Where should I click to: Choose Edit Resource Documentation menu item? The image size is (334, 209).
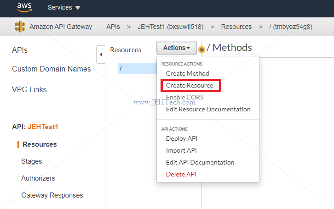[x=208, y=109]
